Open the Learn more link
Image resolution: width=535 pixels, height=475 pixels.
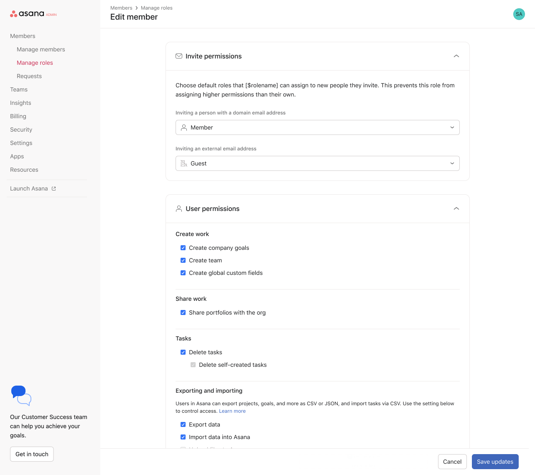pos(232,411)
